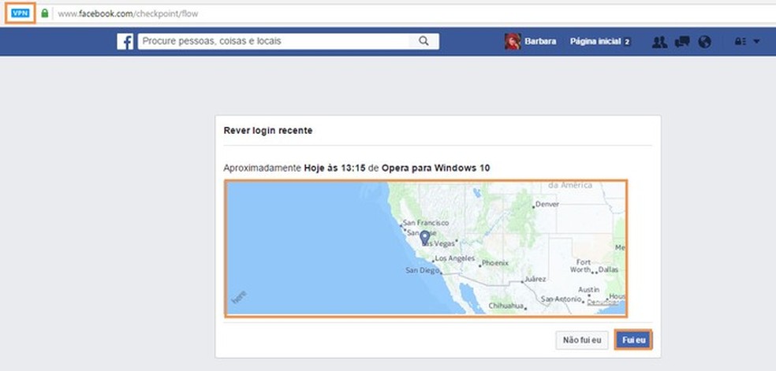Click the San Diego label on the map
This screenshot has width=776, height=371.
pyautogui.click(x=422, y=270)
